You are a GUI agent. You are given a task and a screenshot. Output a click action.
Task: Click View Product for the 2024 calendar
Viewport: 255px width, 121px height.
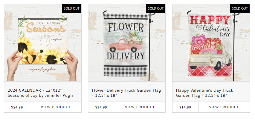(56, 107)
